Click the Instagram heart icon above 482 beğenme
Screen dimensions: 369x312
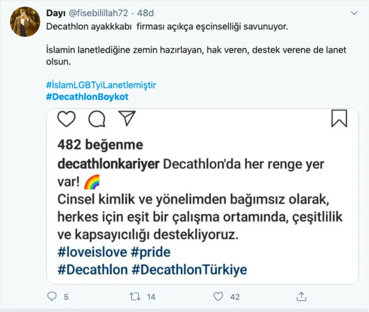pyautogui.click(x=67, y=120)
